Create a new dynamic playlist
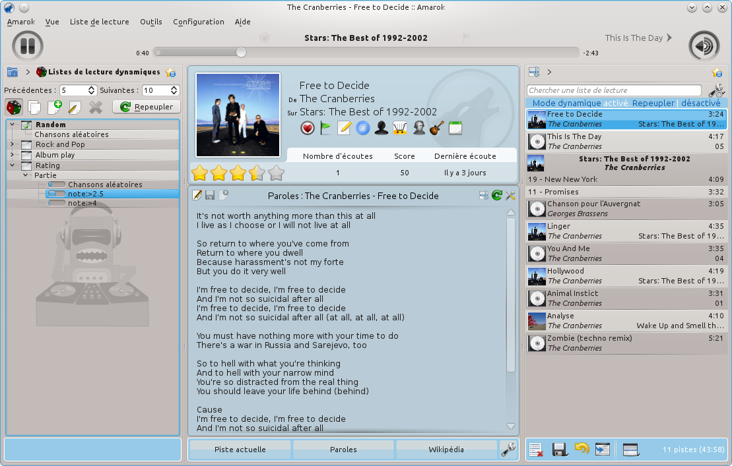Screen dimensions: 732x466 tap(55, 107)
